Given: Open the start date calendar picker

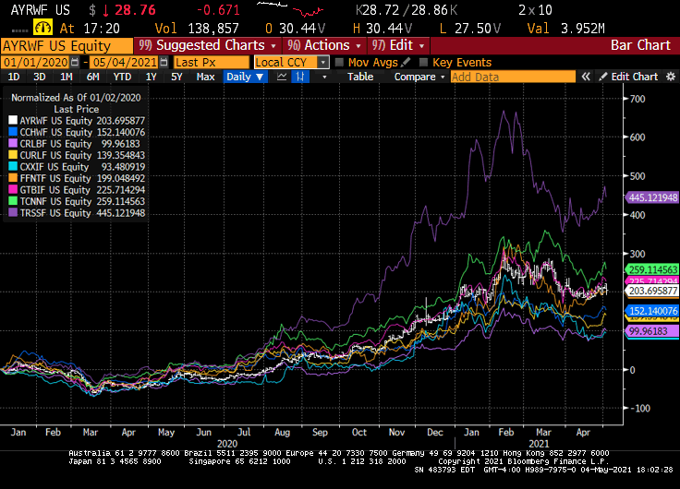Looking at the screenshot, I should click(75, 63).
